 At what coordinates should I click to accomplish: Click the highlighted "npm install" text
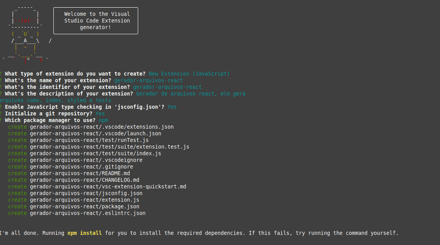[85, 233]
